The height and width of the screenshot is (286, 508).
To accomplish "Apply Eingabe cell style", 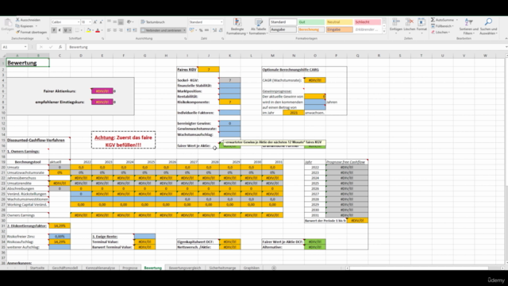I will click(339, 29).
